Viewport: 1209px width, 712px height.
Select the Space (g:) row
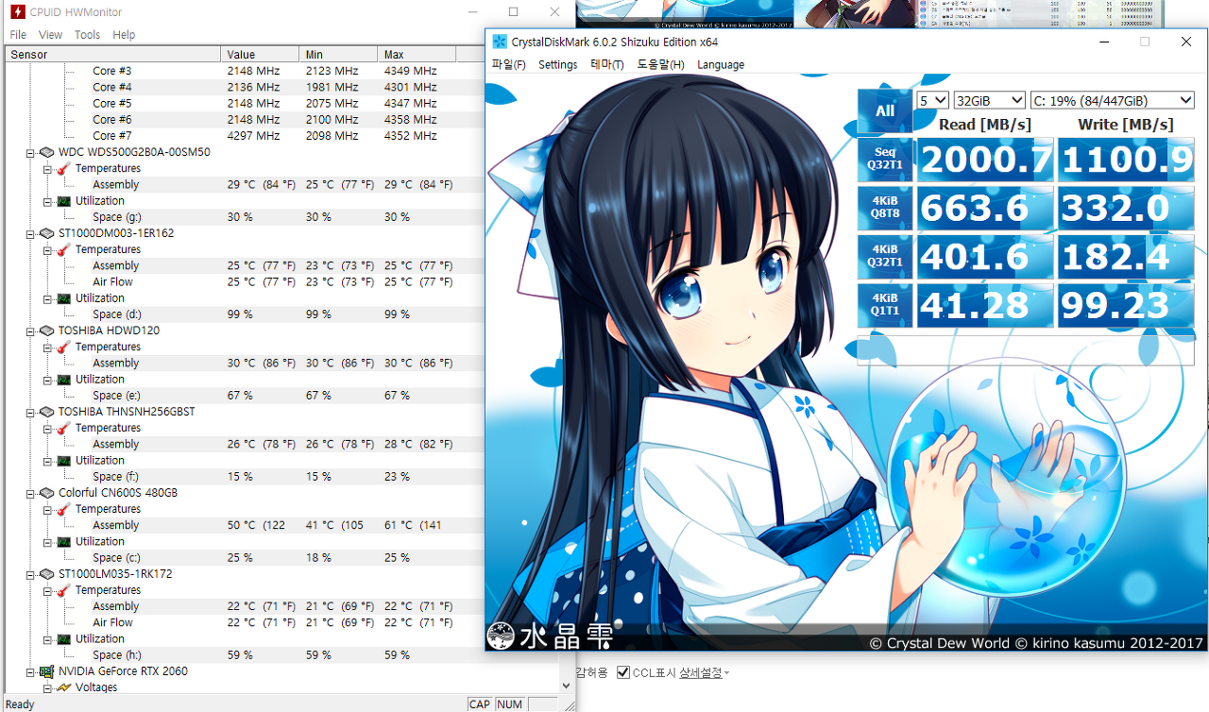(242, 217)
